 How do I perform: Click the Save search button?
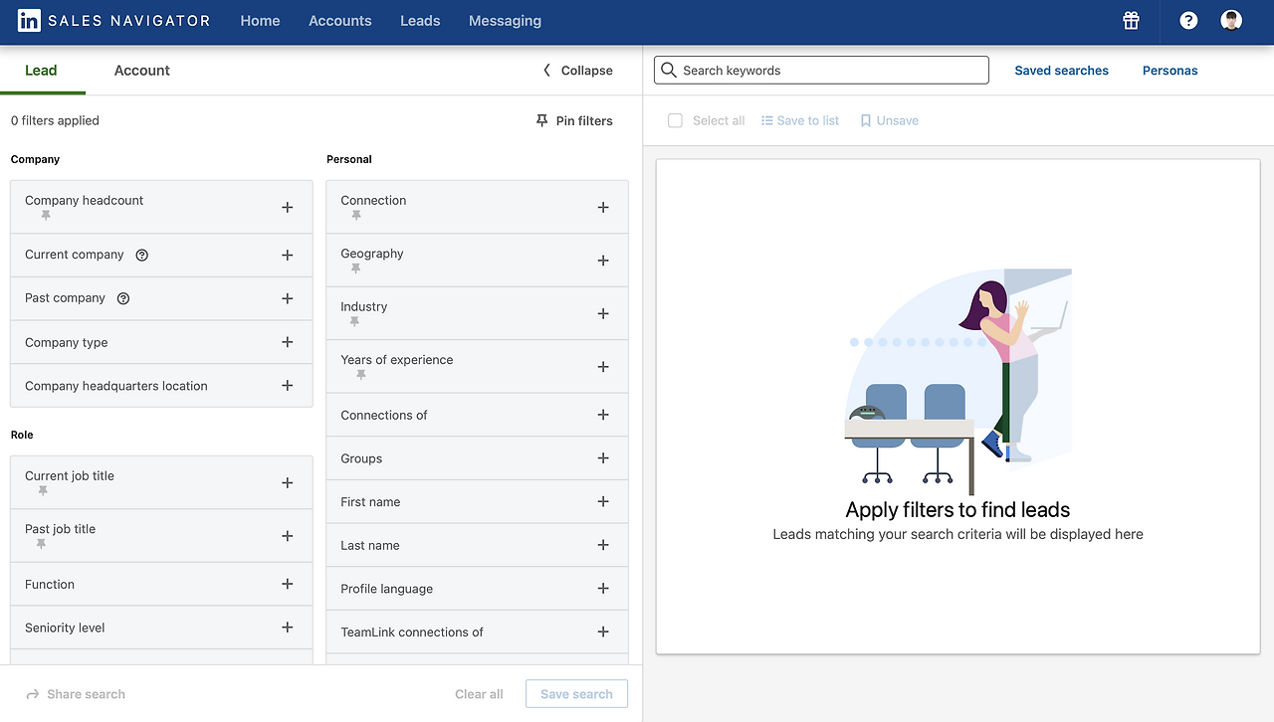(x=577, y=694)
